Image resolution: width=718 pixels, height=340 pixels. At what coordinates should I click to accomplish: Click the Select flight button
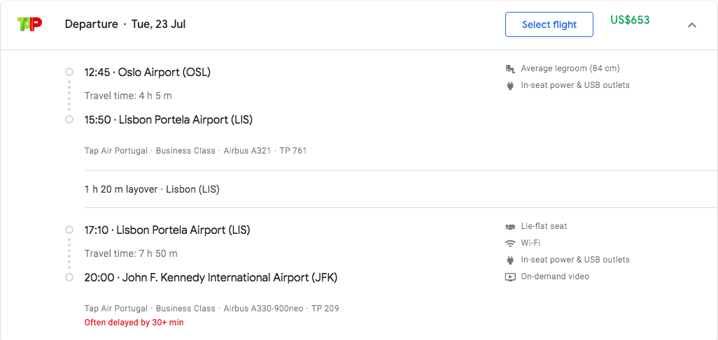549,24
